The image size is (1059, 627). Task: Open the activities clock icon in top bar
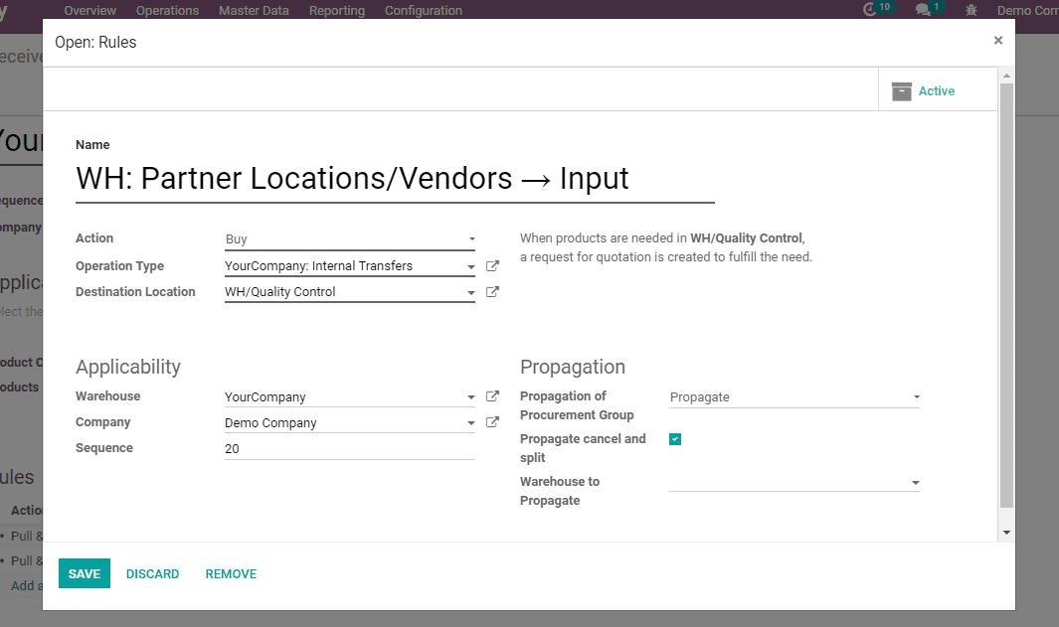pos(870,10)
